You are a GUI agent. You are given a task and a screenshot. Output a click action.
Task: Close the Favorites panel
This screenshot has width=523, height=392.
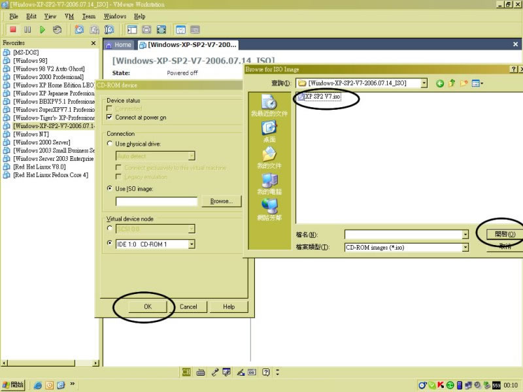click(x=93, y=43)
